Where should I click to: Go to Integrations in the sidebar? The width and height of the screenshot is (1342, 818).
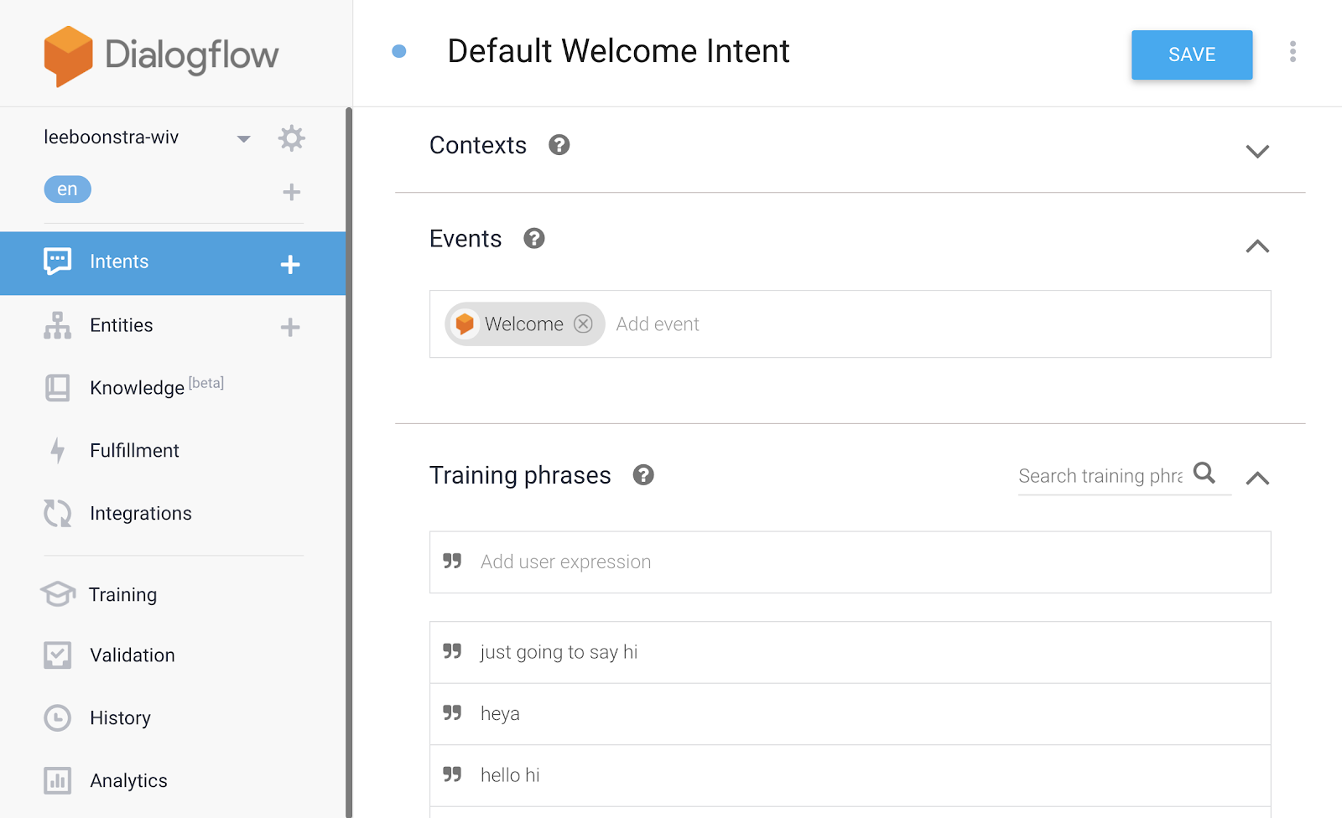coord(140,514)
